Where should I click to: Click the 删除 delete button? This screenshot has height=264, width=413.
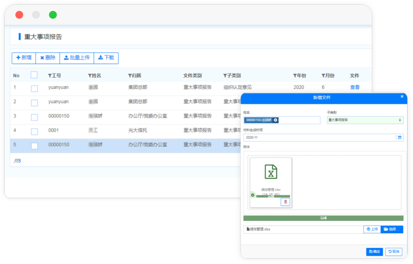tap(48, 58)
